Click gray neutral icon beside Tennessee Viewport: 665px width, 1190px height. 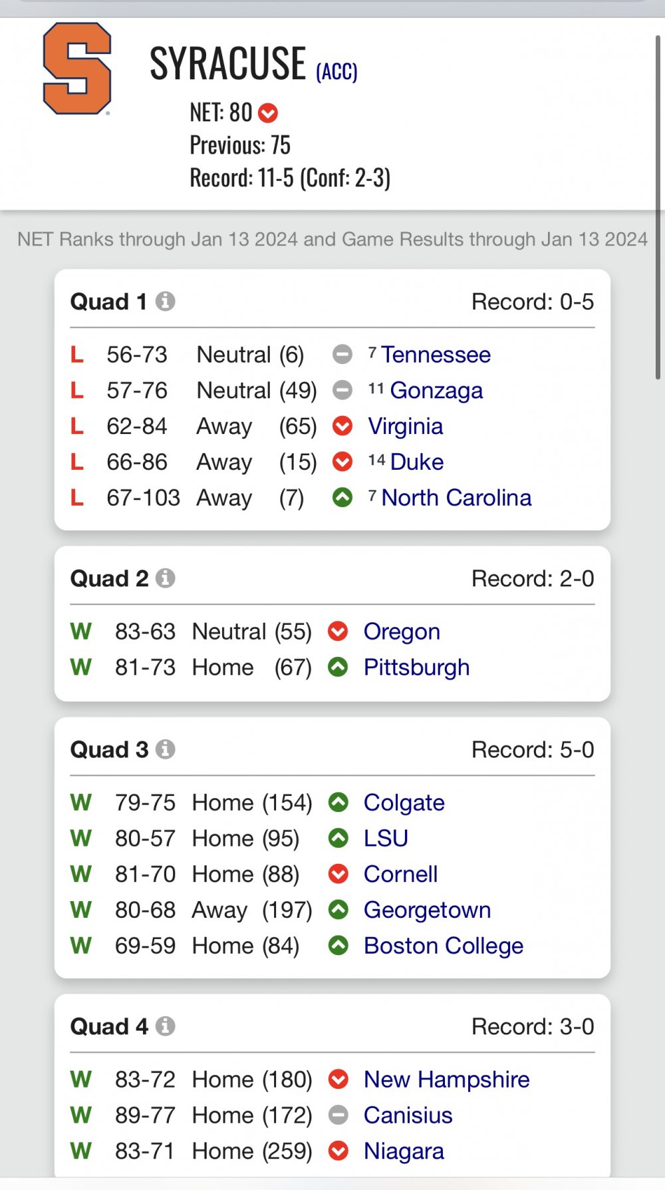(342, 355)
